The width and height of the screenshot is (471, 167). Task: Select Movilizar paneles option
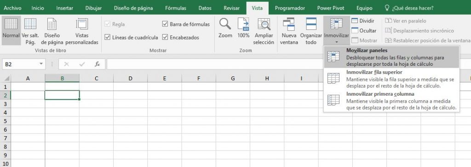391,57
